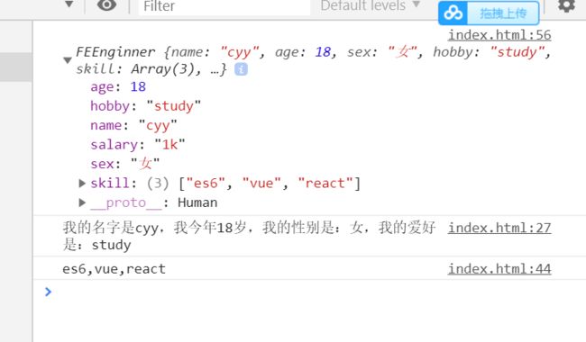Click the console prompt arrow
This screenshot has height=342, width=586.
point(48,292)
